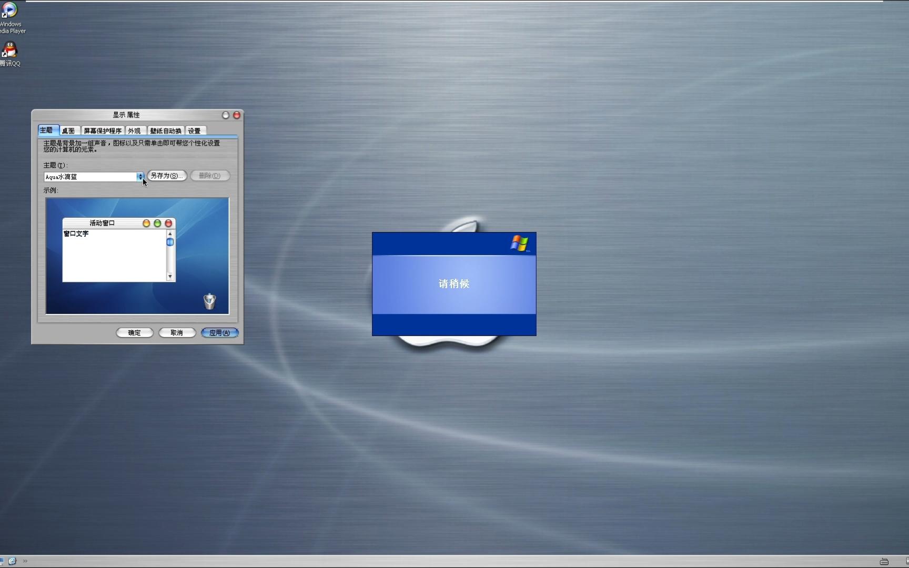Click the yellow button in 活动窗口 preview
This screenshot has width=909, height=568.
pos(146,224)
